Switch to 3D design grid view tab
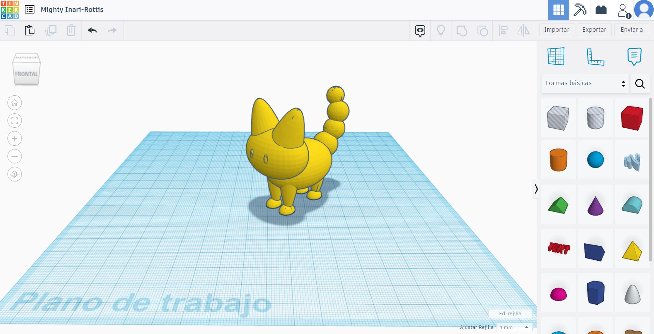 click(x=559, y=10)
